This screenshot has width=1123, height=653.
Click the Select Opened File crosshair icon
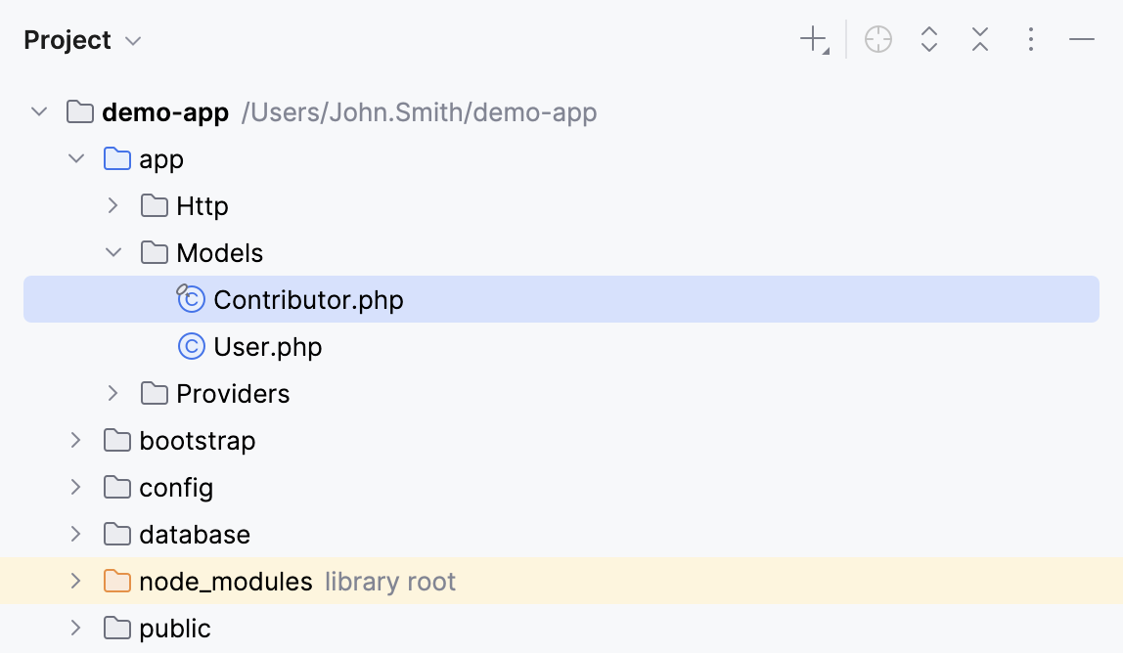(x=877, y=39)
